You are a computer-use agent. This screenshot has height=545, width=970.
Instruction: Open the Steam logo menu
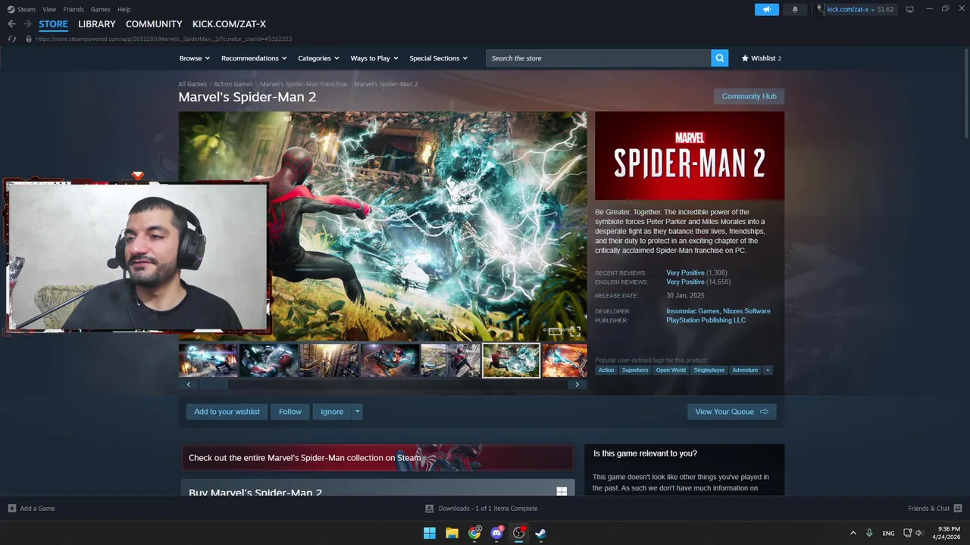tap(21, 9)
